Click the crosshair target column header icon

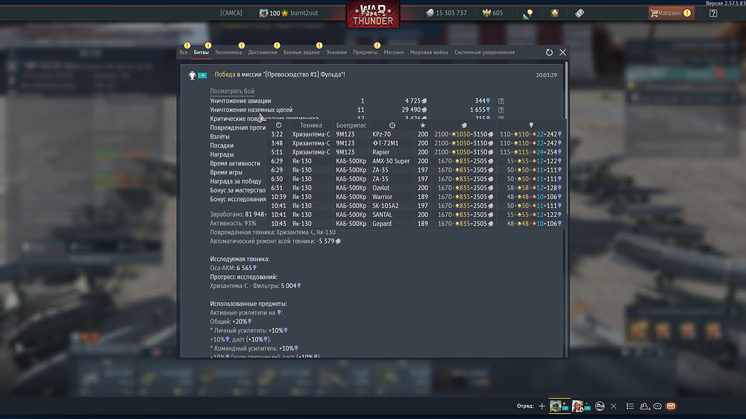pos(392,125)
